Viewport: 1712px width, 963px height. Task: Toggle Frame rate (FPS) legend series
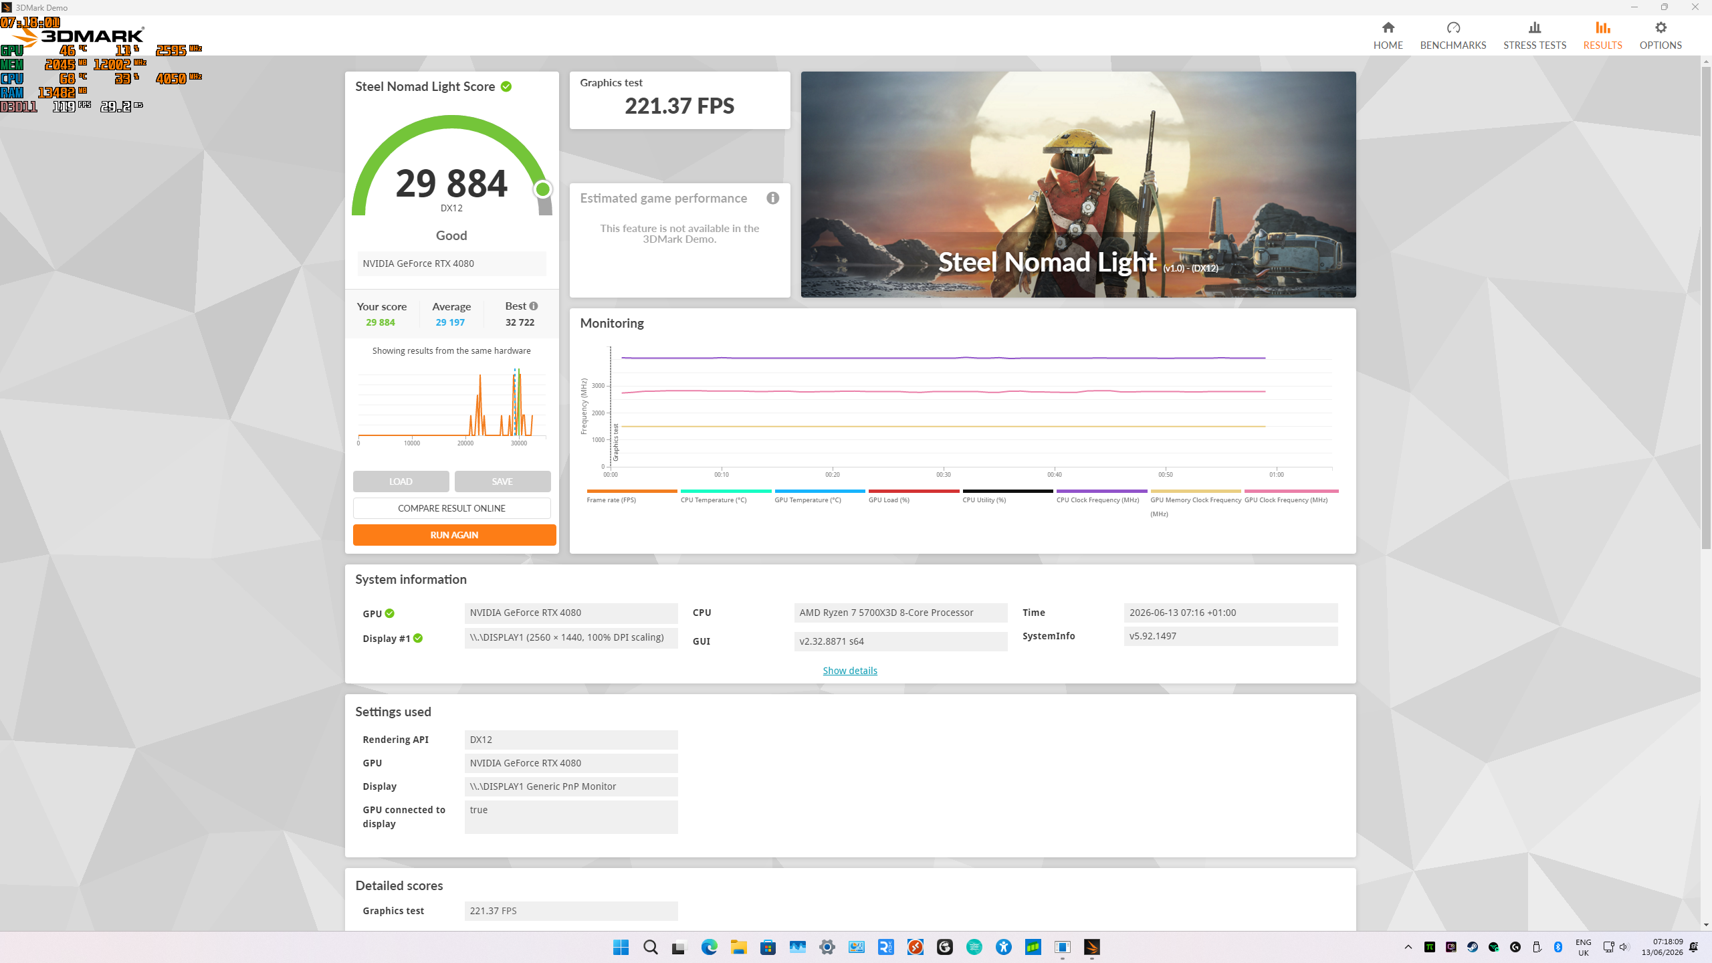click(611, 500)
